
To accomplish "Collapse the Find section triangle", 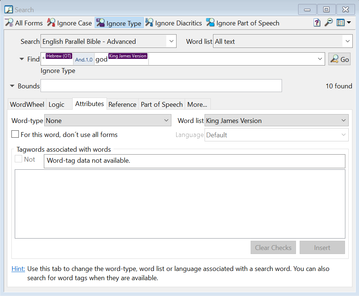I will pyautogui.click(x=21, y=59).
